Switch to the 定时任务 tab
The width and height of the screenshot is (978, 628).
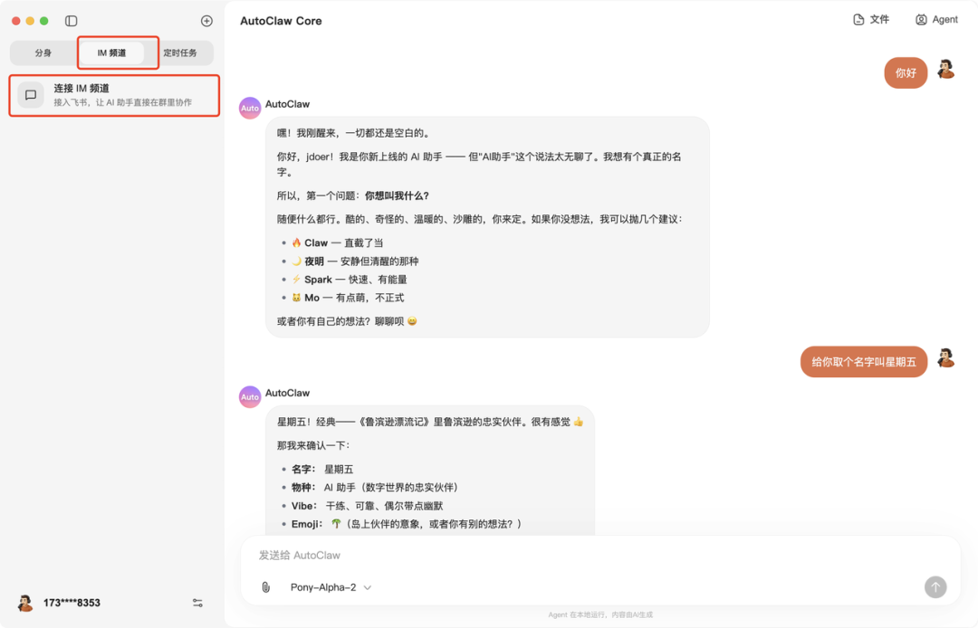[183, 52]
